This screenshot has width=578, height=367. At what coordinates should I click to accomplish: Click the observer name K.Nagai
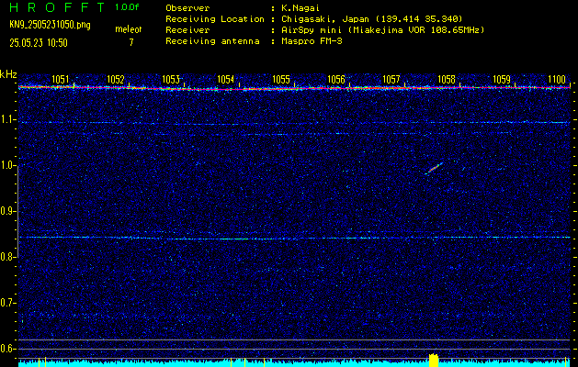(299, 8)
